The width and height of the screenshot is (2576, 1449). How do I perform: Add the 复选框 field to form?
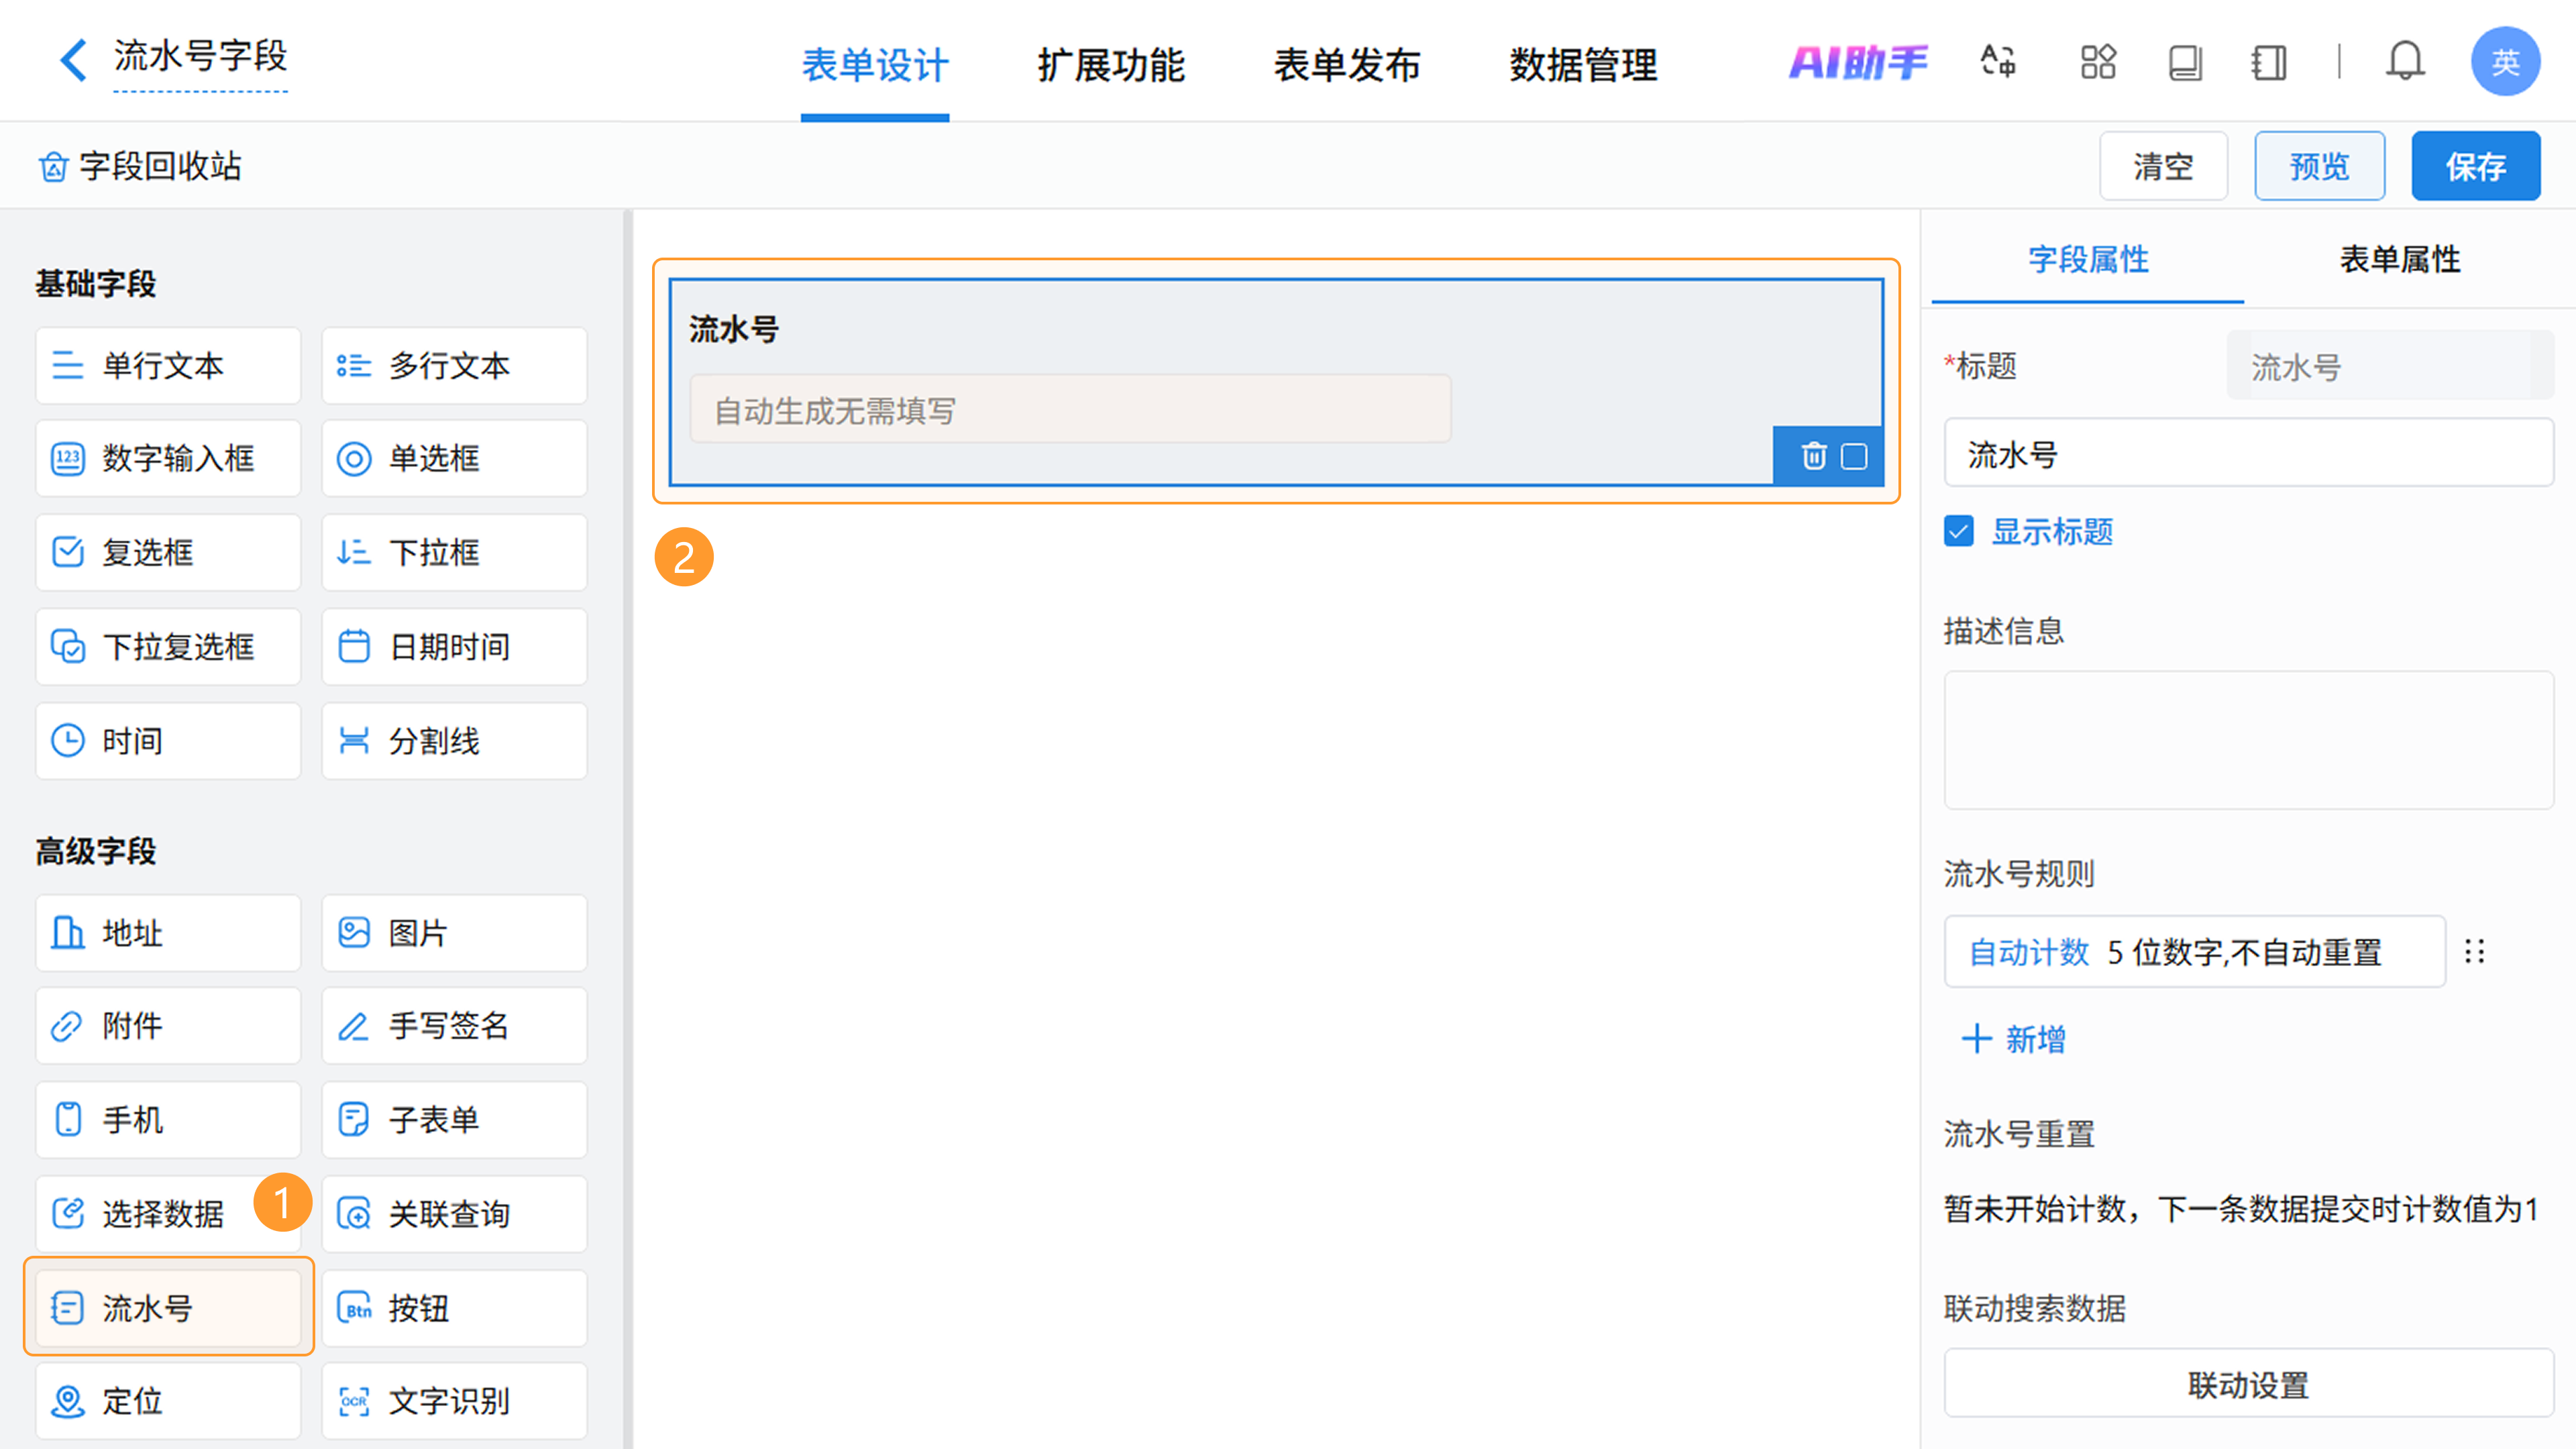click(168, 552)
